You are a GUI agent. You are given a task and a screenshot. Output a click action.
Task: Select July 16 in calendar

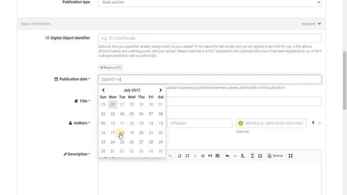click(103, 133)
